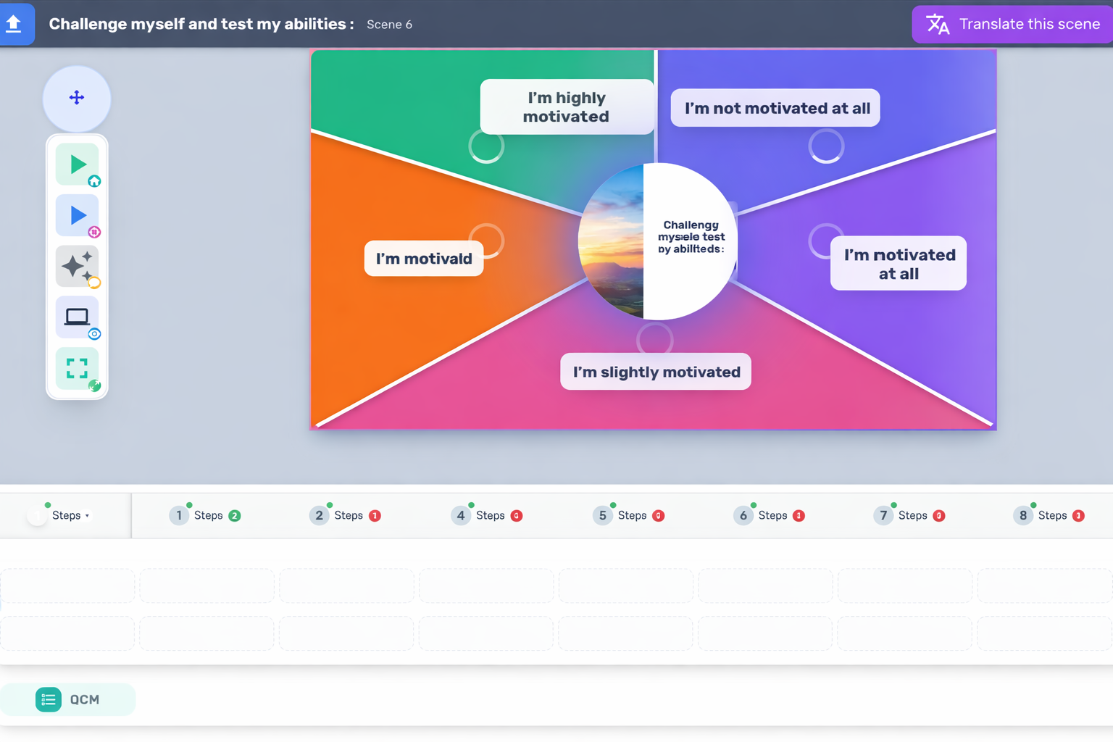Click the translate language icon
1113x742 pixels.
tap(936, 24)
